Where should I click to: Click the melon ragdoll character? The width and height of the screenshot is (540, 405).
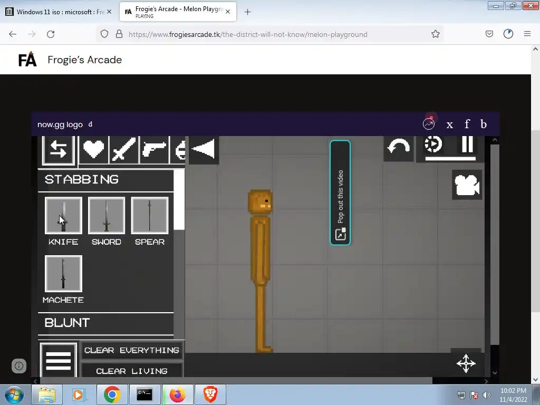point(261,271)
